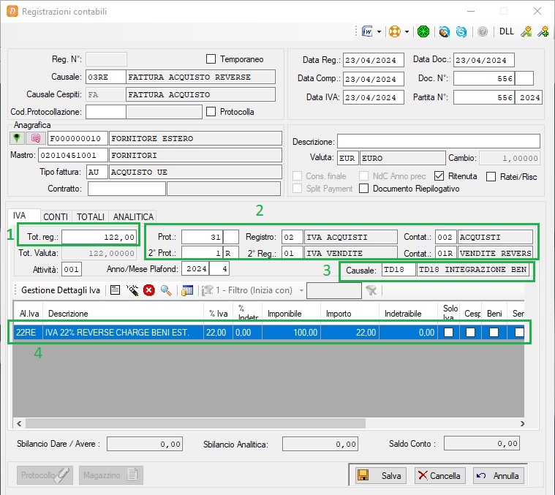The width and height of the screenshot is (555, 495).
Task: Toggle the Ratei/Risc checkbox
Action: click(x=491, y=176)
